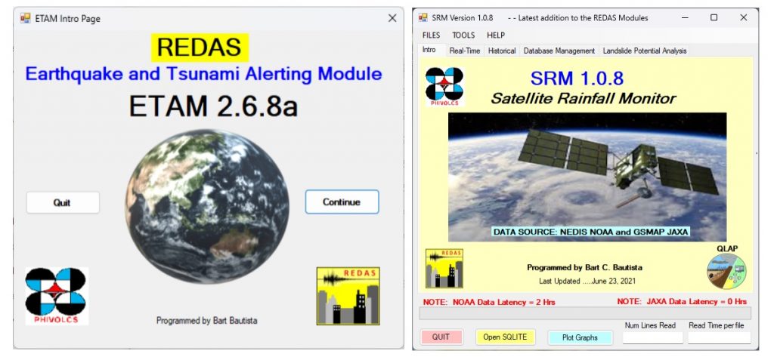Maximize the SRM window
The image size is (774, 357).
coord(714,18)
